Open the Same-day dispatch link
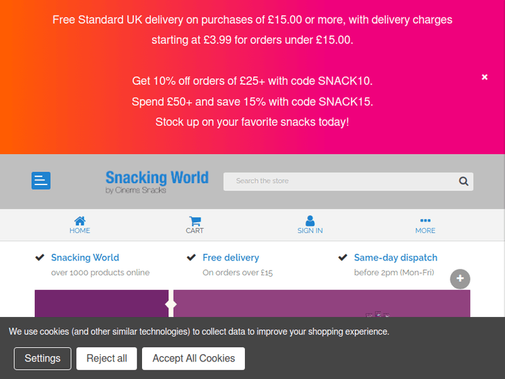 [x=395, y=258]
